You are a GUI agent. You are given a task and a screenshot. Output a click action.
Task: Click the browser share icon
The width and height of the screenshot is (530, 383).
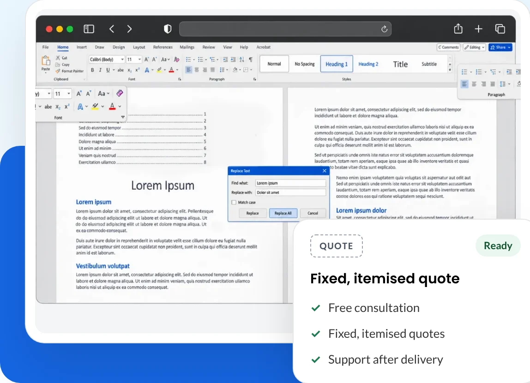tap(458, 28)
